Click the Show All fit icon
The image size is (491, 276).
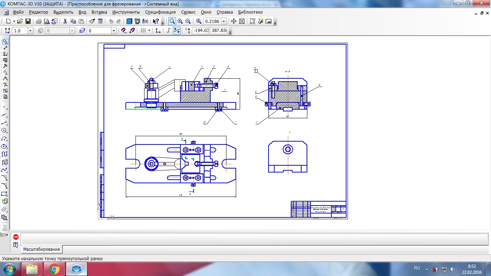(x=242, y=21)
